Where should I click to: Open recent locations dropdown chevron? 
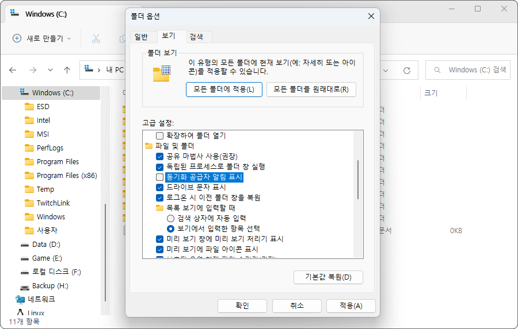(50, 70)
